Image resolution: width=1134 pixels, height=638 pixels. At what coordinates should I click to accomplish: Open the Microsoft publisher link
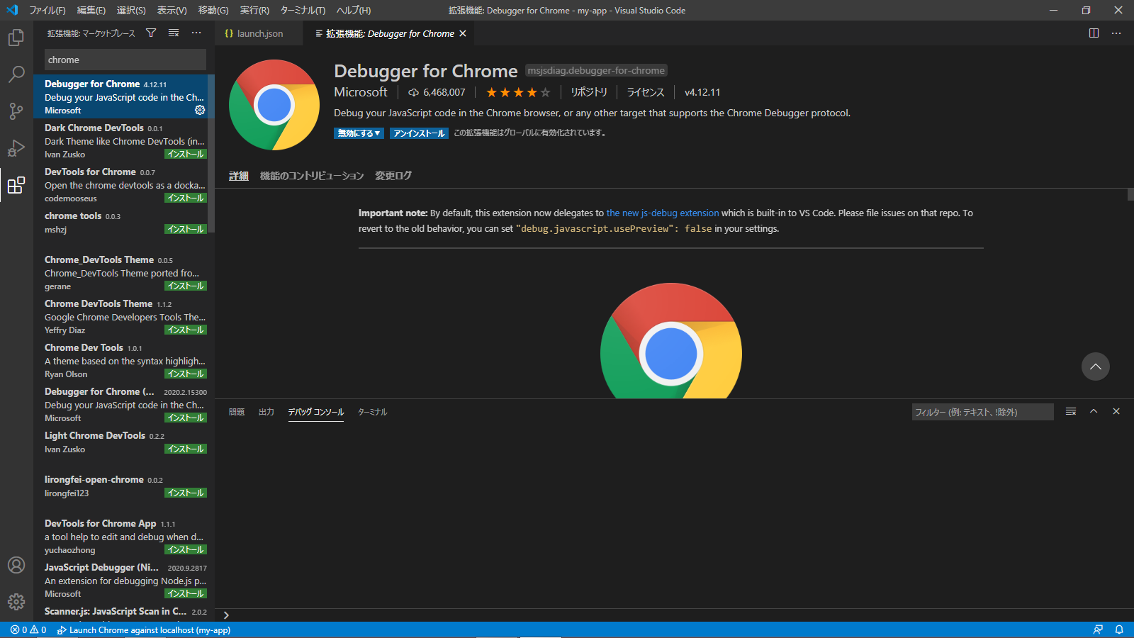361,92
